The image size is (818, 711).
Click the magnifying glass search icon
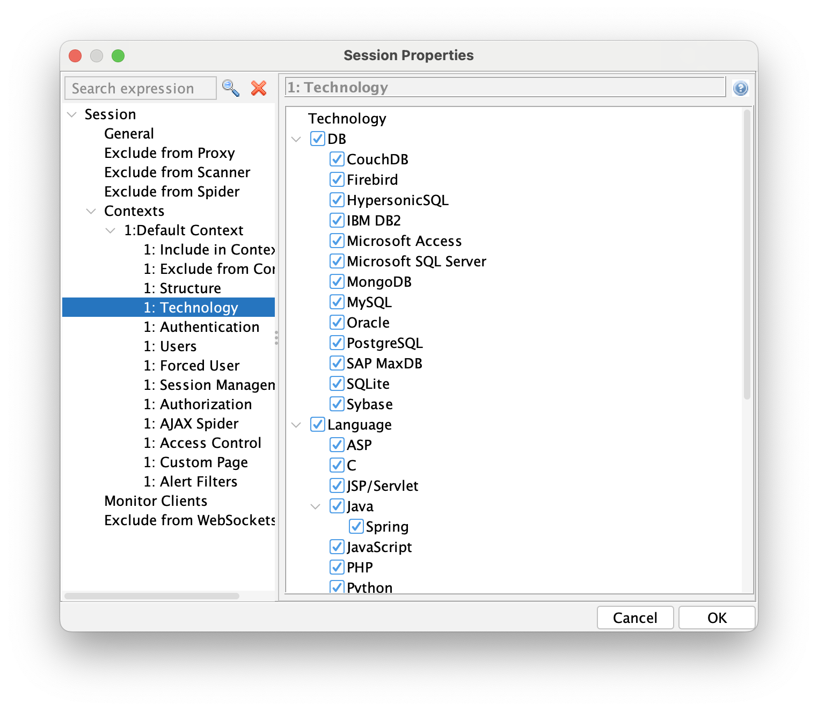[231, 88]
